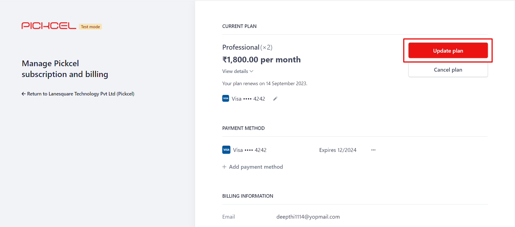Click the Expires 12/2024 text
Viewport: 515px width, 227px height.
pyautogui.click(x=338, y=150)
